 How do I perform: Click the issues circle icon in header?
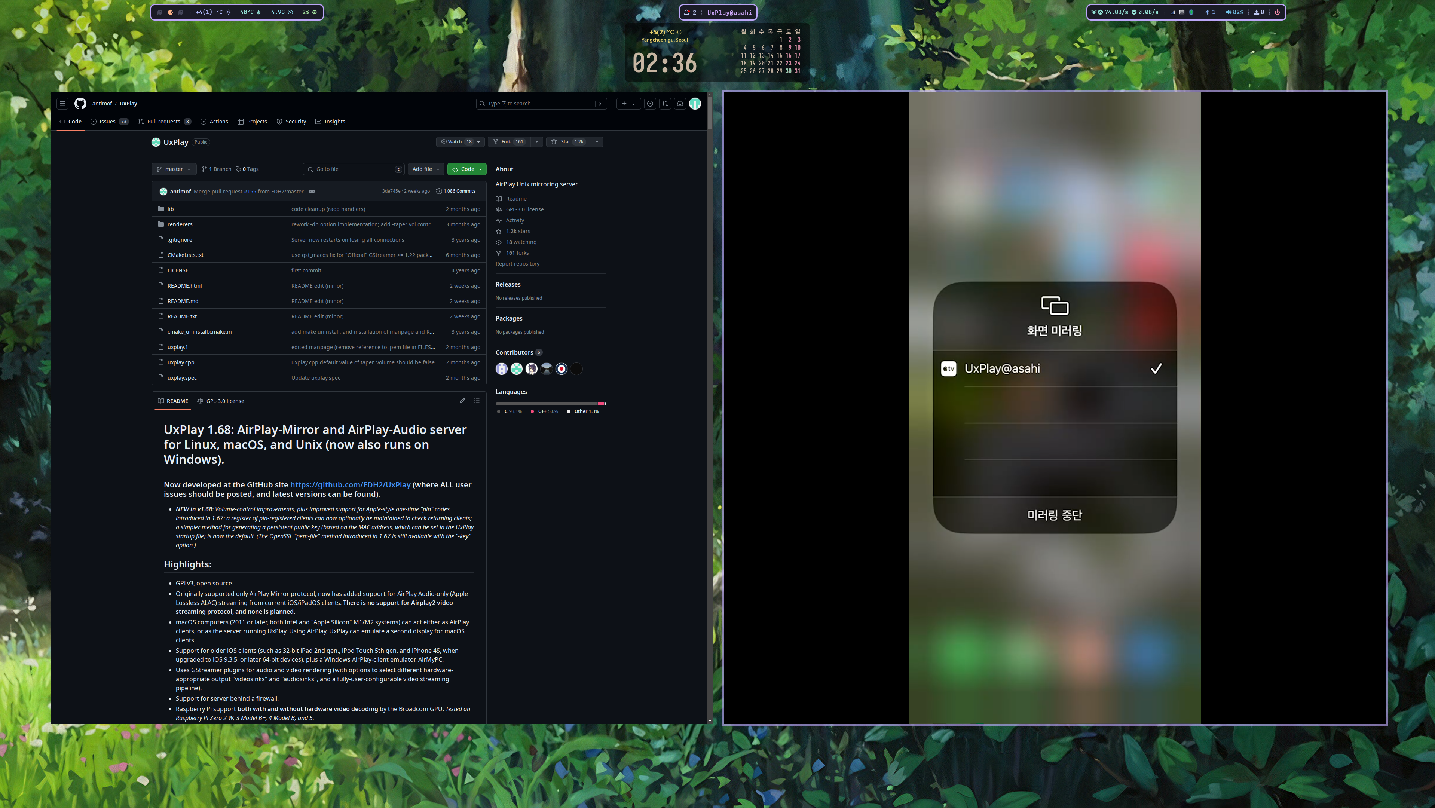[649, 104]
